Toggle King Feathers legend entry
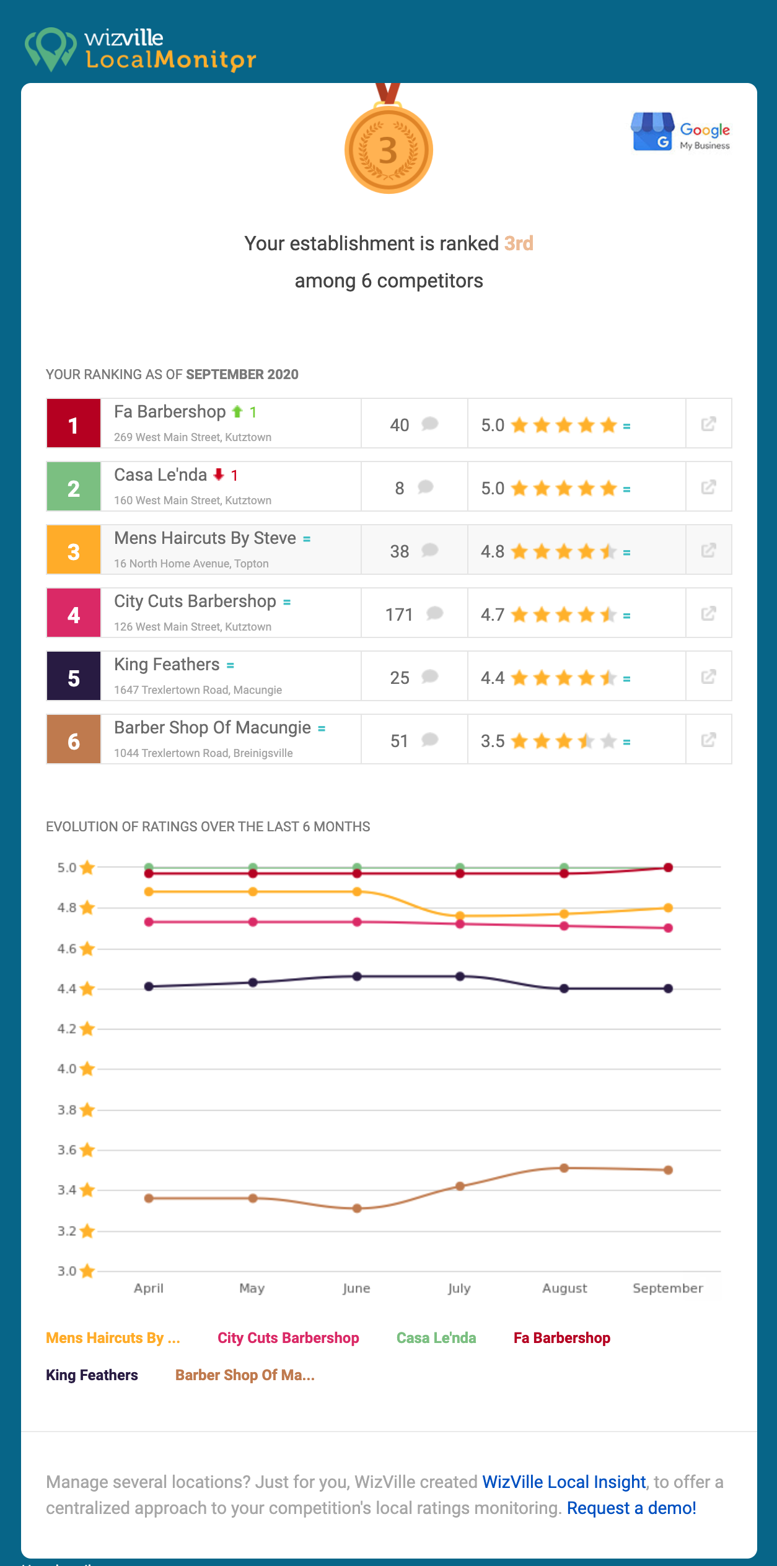The height and width of the screenshot is (1566, 777). tap(92, 1375)
